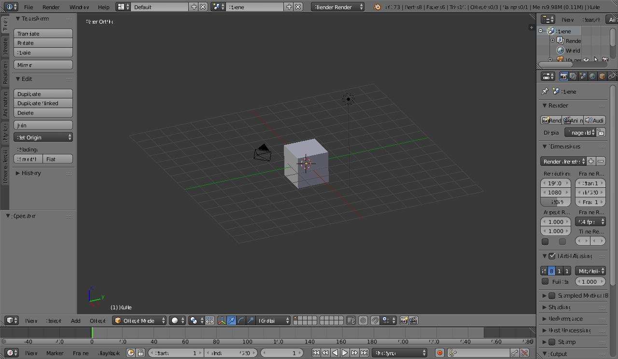Click the Rotate button
This screenshot has height=359, width=618.
pyautogui.click(x=43, y=43)
